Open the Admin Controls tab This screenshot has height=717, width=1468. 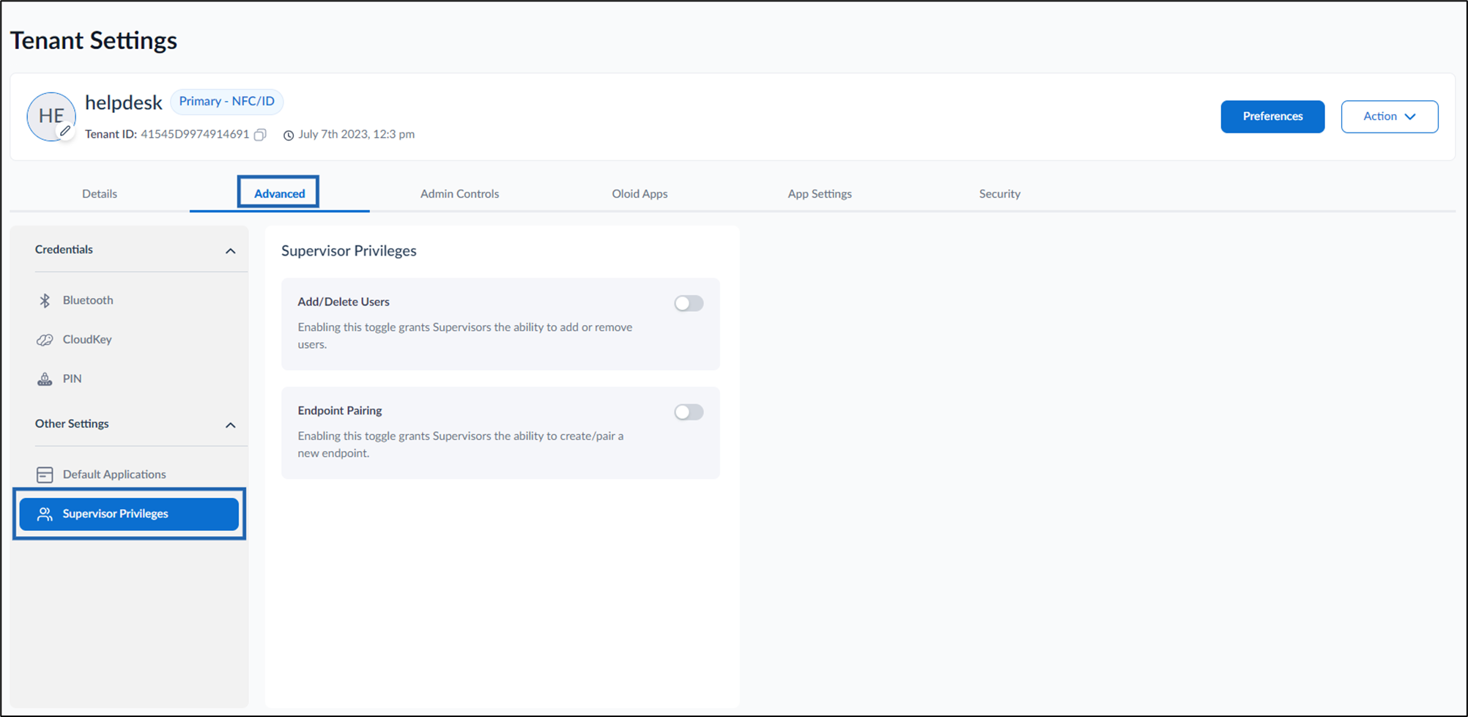[459, 194]
